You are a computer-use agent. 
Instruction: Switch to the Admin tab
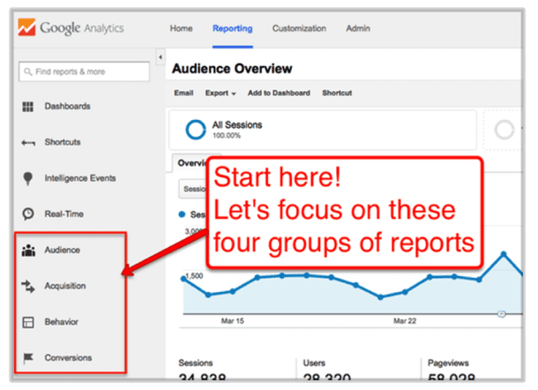358,28
